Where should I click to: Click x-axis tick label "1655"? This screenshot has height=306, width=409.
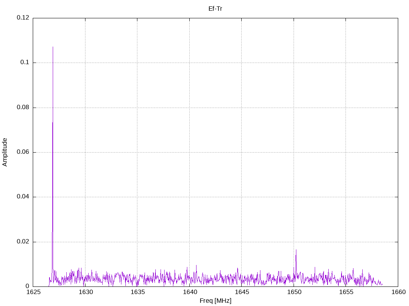[x=346, y=292]
